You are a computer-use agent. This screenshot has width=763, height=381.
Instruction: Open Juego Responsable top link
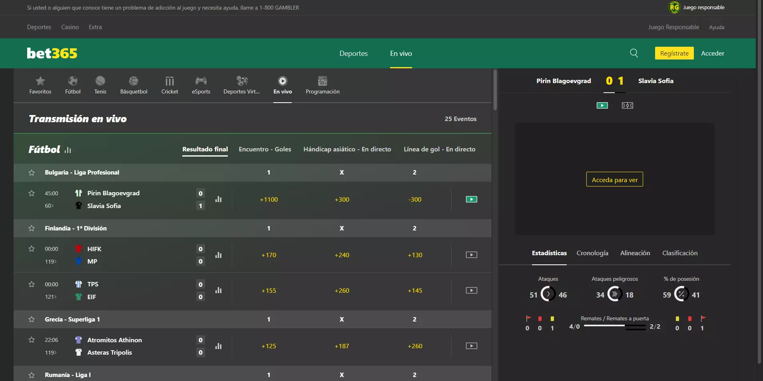coord(673,27)
